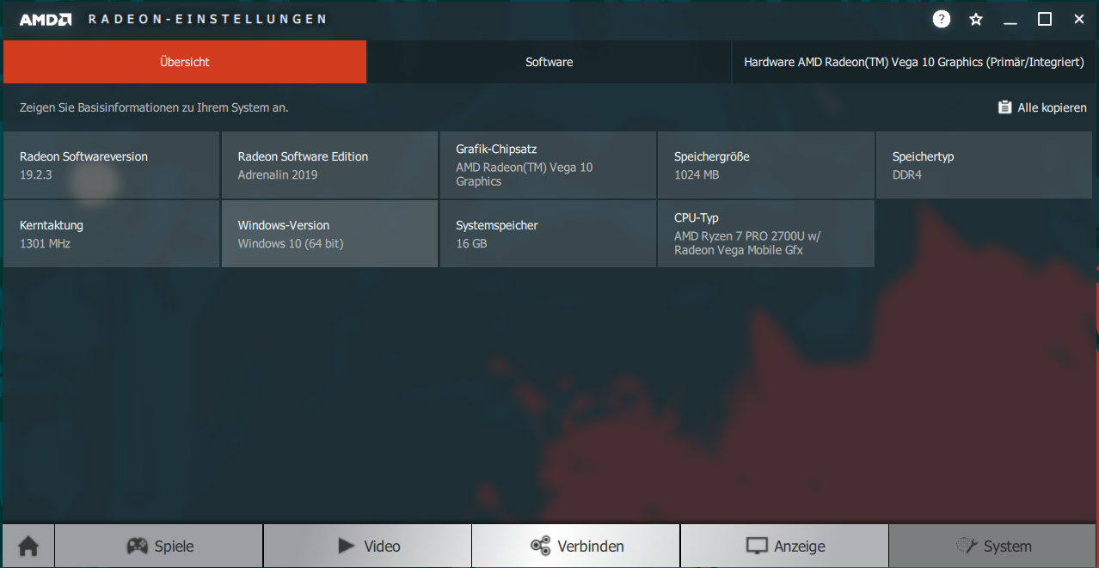Click the 'AMD Radeon(TM) Vega 10 Graphics' chipset value

524,174
